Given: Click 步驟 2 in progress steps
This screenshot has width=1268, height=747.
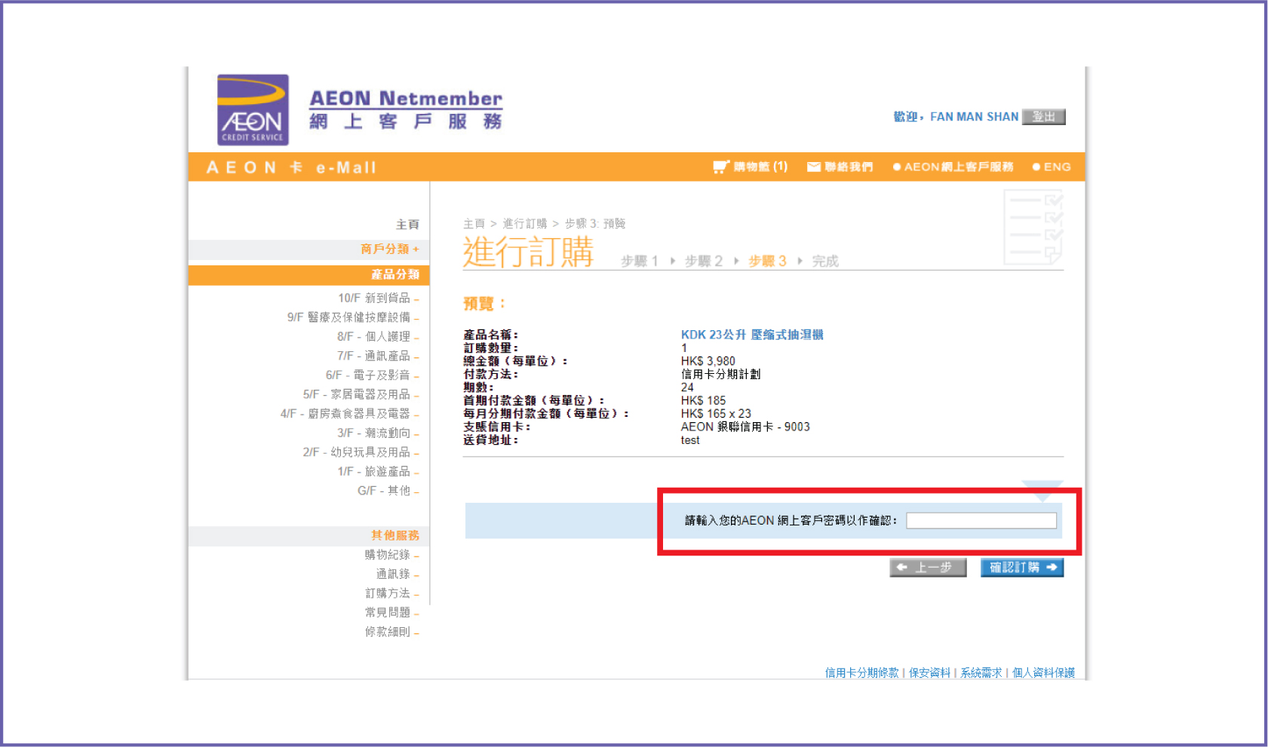Looking at the screenshot, I should [x=704, y=261].
